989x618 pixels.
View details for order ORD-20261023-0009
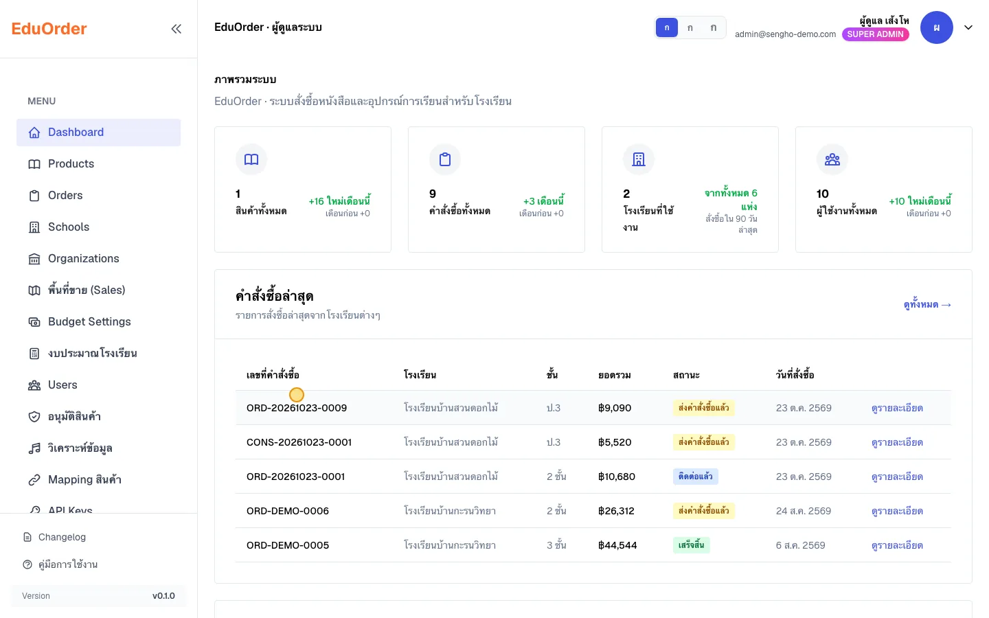(x=897, y=408)
